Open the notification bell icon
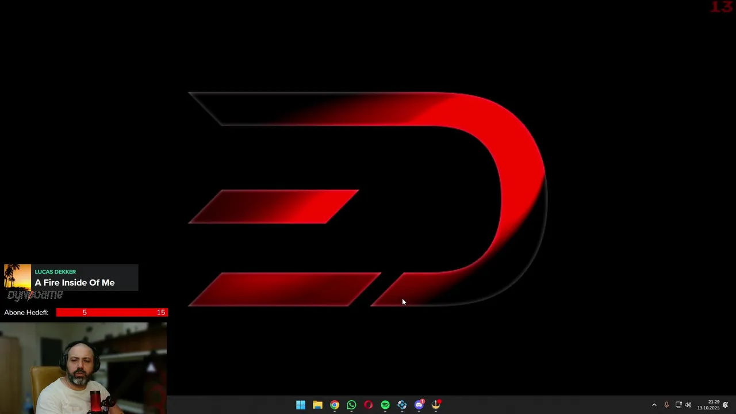Screen dimensions: 736x414 pyautogui.click(x=726, y=405)
